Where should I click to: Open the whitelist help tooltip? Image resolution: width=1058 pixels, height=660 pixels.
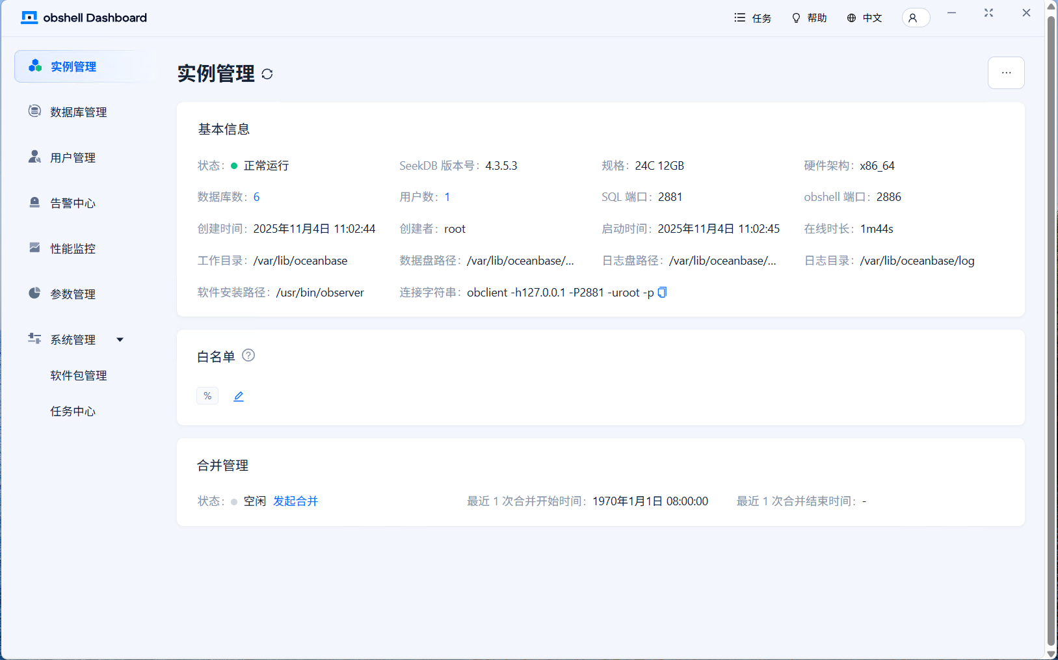[x=249, y=355]
